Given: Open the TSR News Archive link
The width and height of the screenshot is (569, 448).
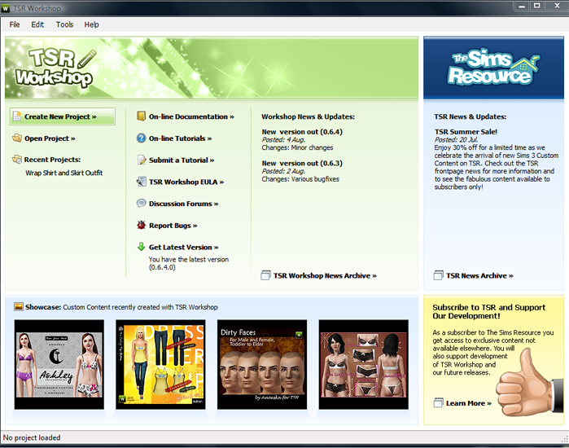Looking at the screenshot, I should [x=479, y=276].
